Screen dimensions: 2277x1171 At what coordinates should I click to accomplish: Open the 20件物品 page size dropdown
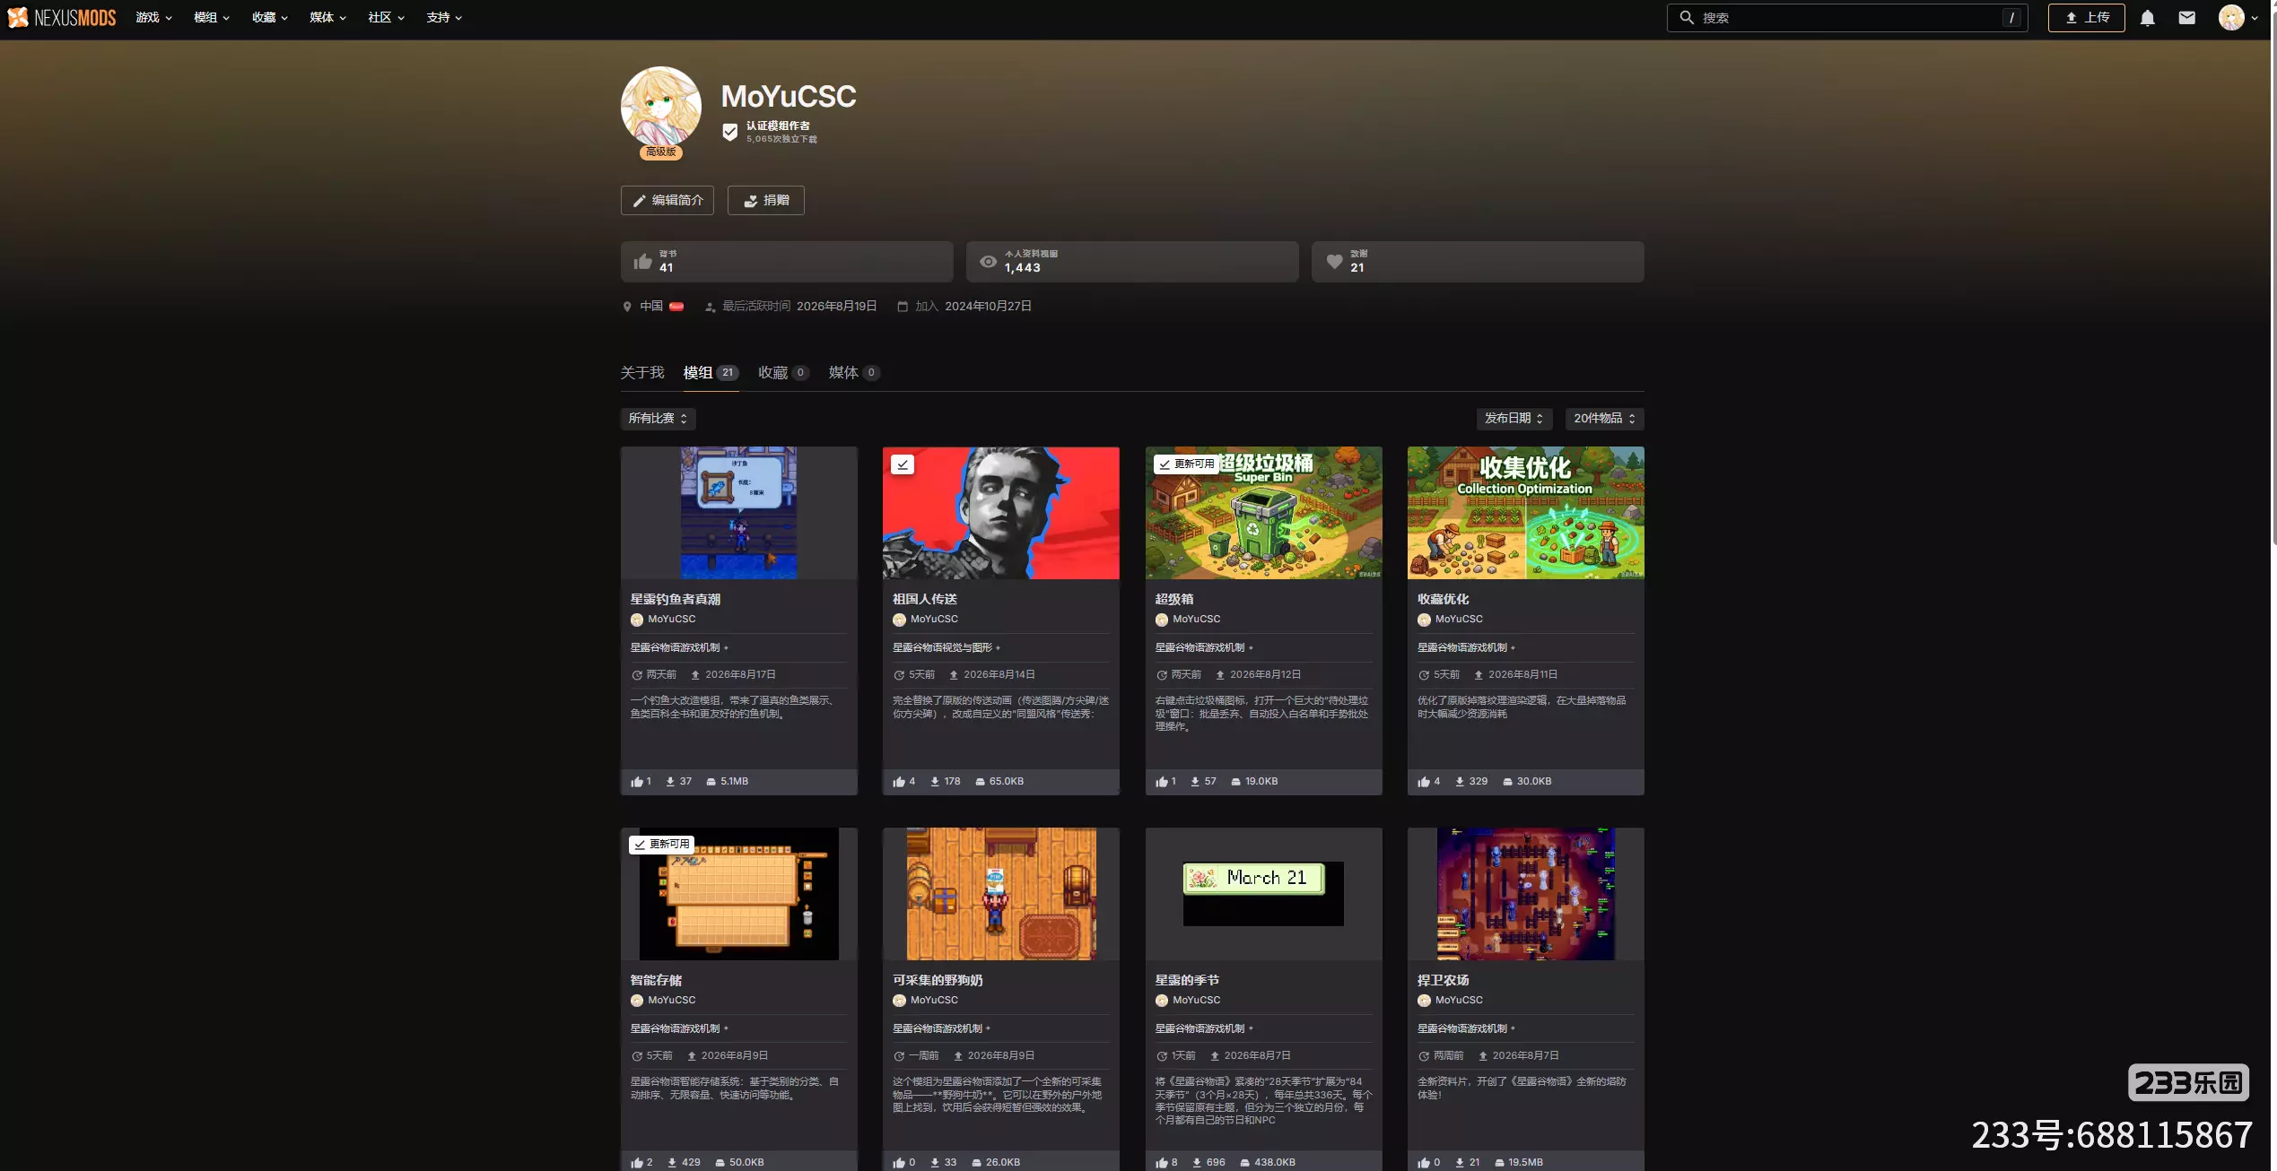(1605, 419)
